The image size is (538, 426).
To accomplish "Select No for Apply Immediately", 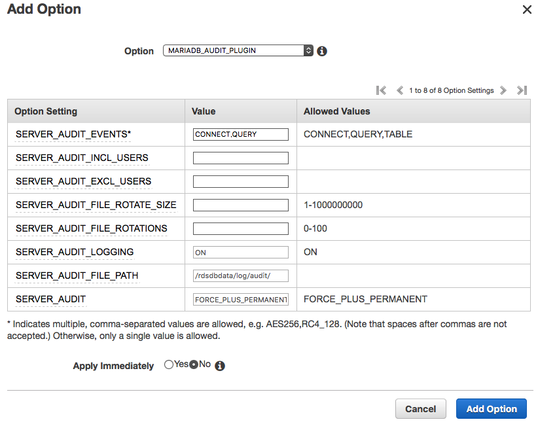I will pyautogui.click(x=194, y=364).
